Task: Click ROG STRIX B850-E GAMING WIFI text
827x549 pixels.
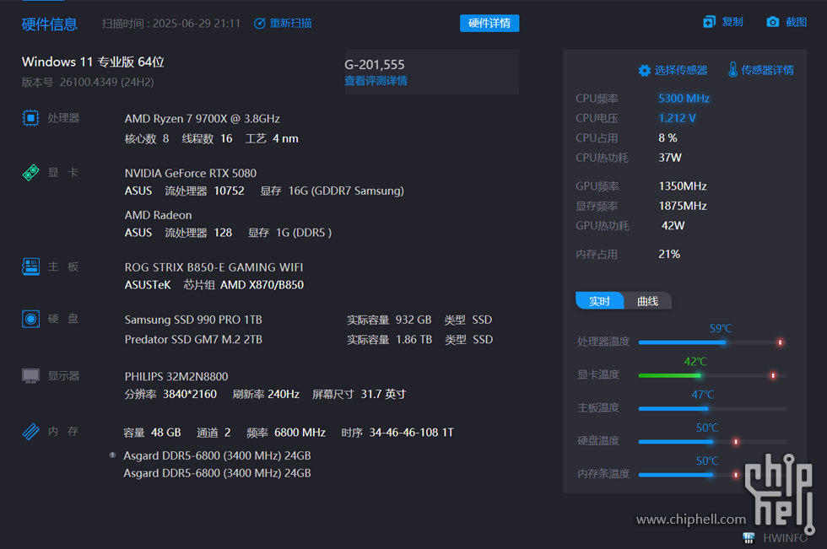Action: (x=214, y=267)
